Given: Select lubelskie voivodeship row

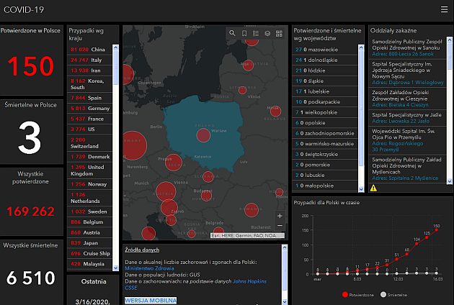Looking at the screenshot, I should 325,91.
